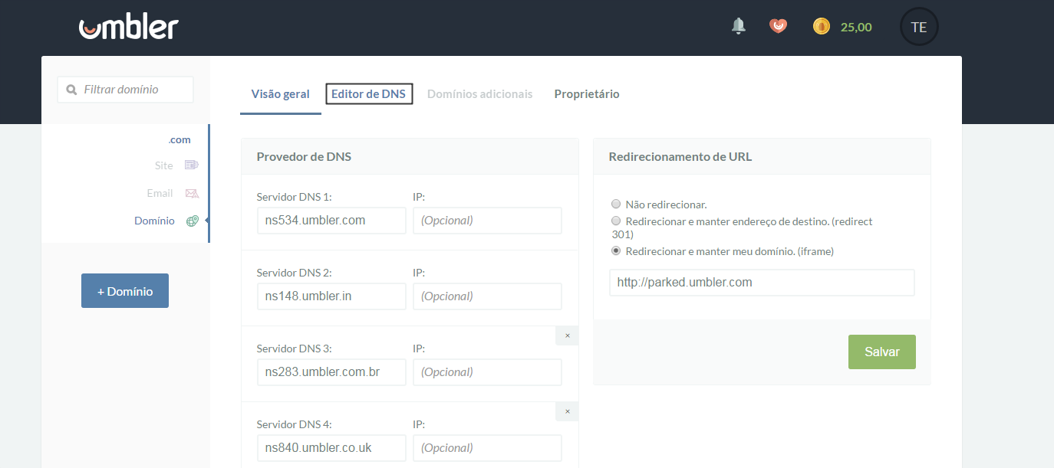
Task: Click IP field for DNS 2
Action: pos(487,296)
